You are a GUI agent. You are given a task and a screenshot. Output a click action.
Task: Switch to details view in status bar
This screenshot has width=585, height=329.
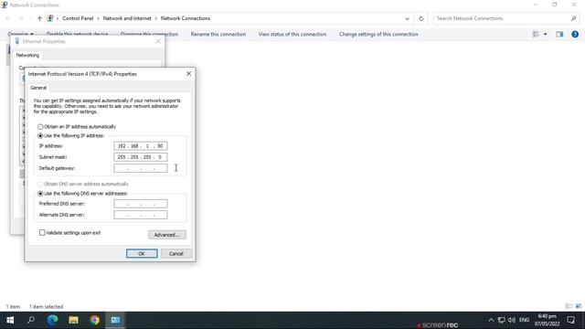pos(569,306)
